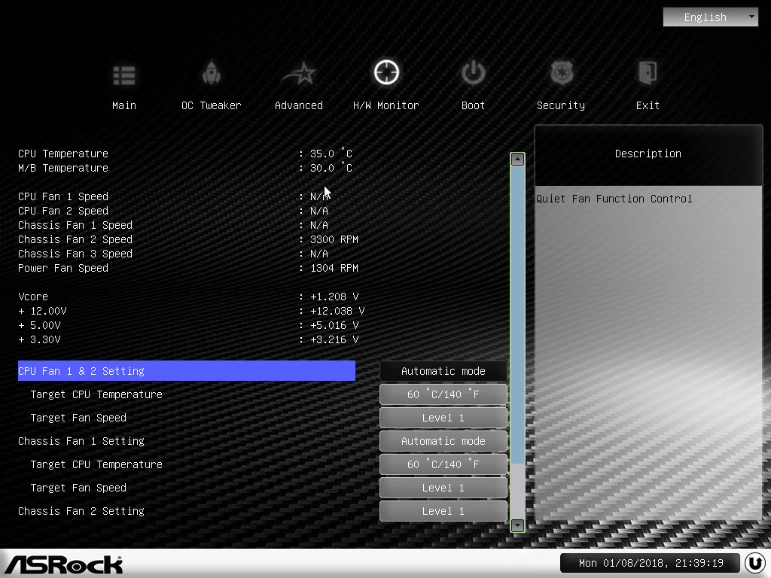Image resolution: width=771 pixels, height=578 pixels.
Task: Click the 35.0 °C CPU temperature value
Action: (x=331, y=154)
